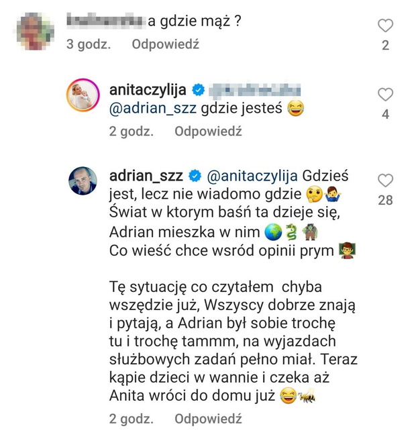Screen dimensions: 416x445
Task: View the 28 likes count
Action: click(x=385, y=200)
